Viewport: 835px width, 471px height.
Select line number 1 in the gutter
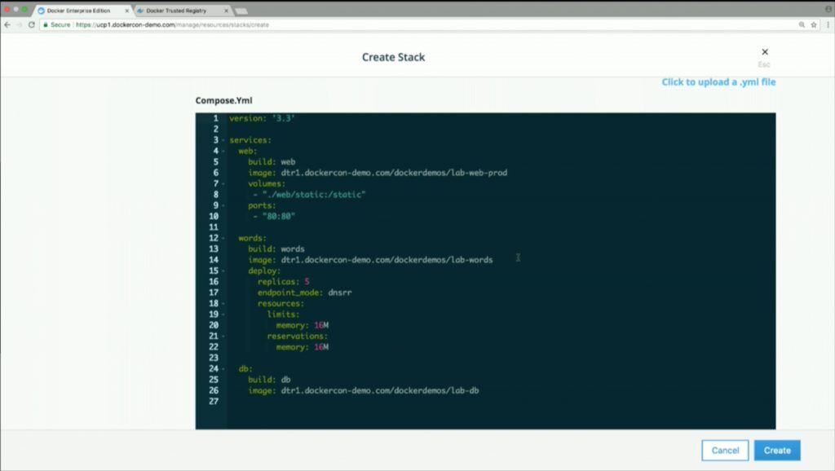[215, 118]
